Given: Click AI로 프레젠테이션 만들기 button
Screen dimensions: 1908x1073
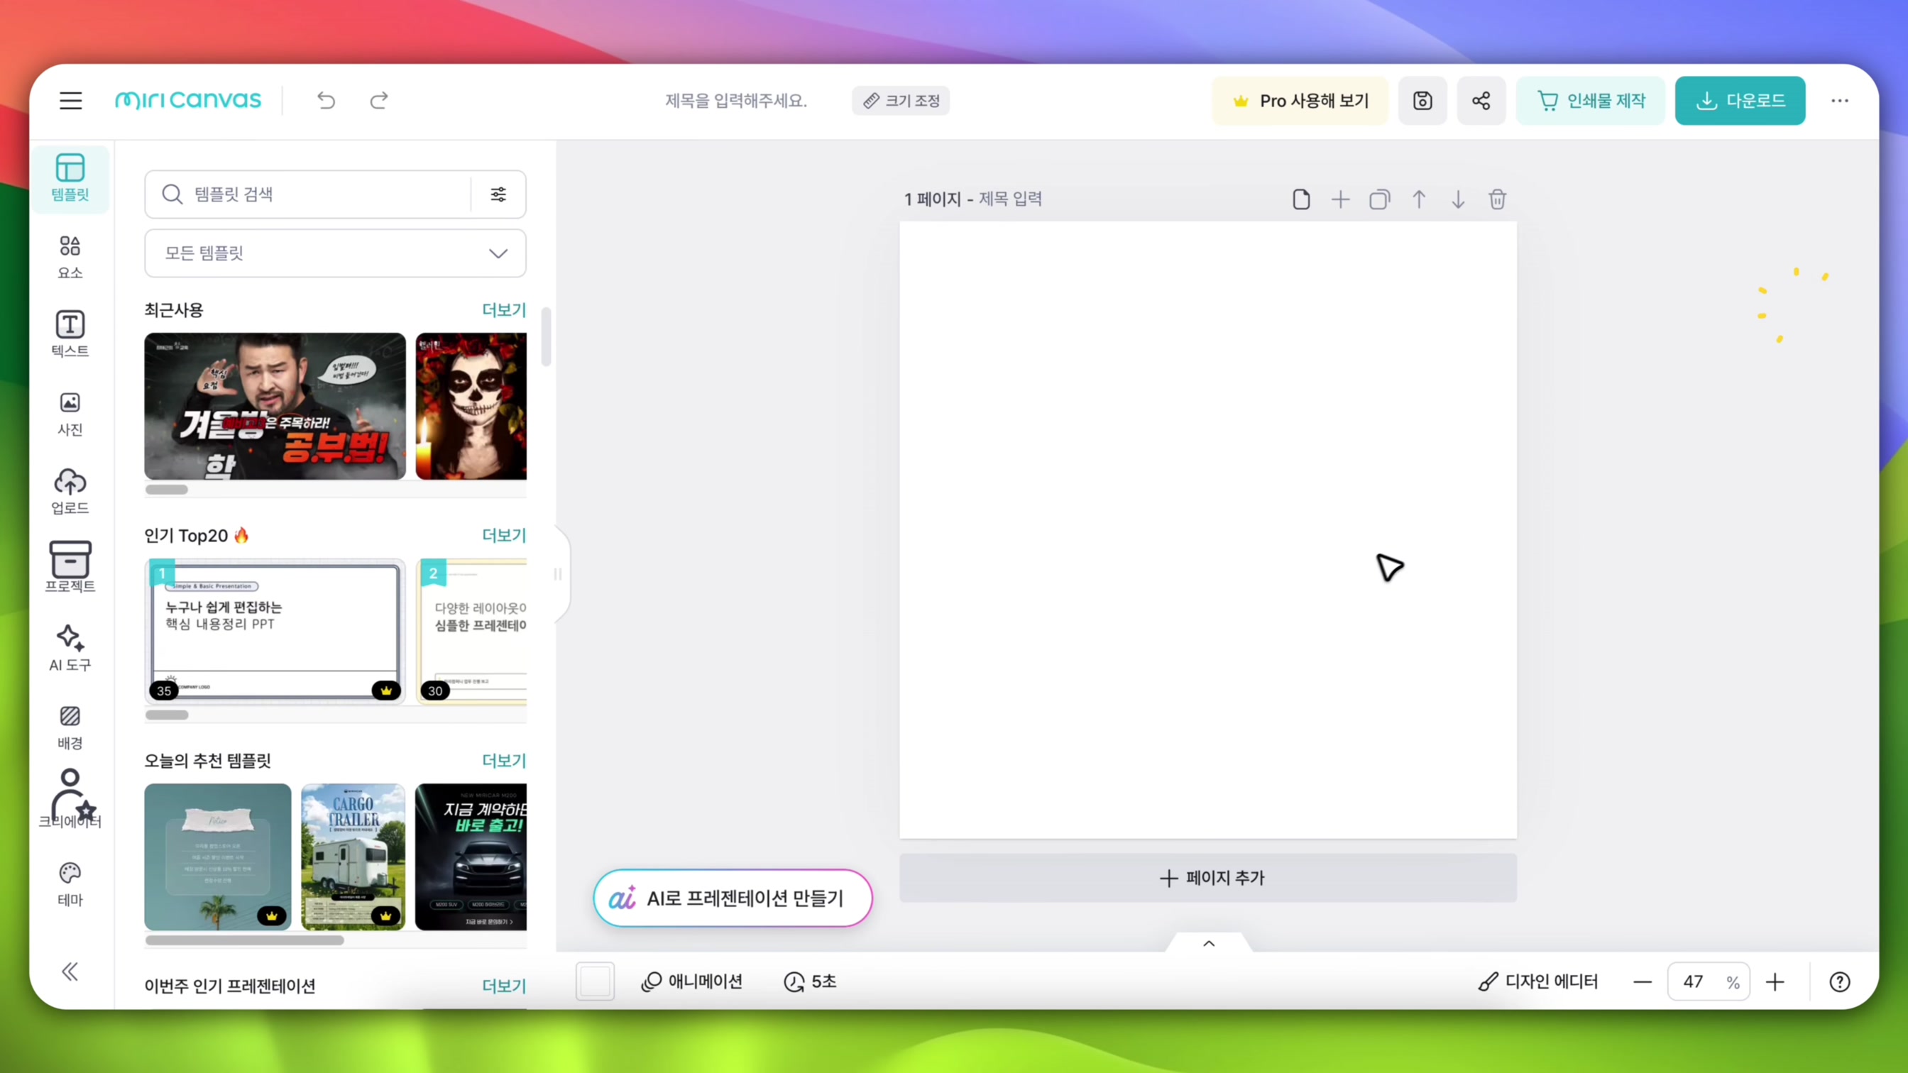Looking at the screenshot, I should pos(733,898).
